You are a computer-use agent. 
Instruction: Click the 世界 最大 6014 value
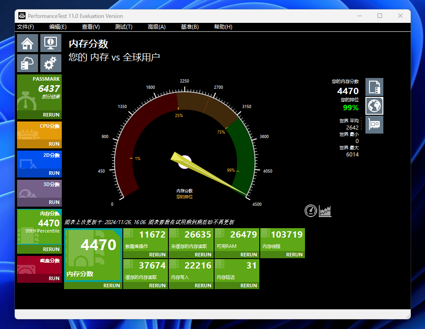(x=352, y=155)
